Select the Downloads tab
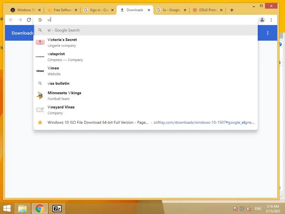 click(134, 10)
